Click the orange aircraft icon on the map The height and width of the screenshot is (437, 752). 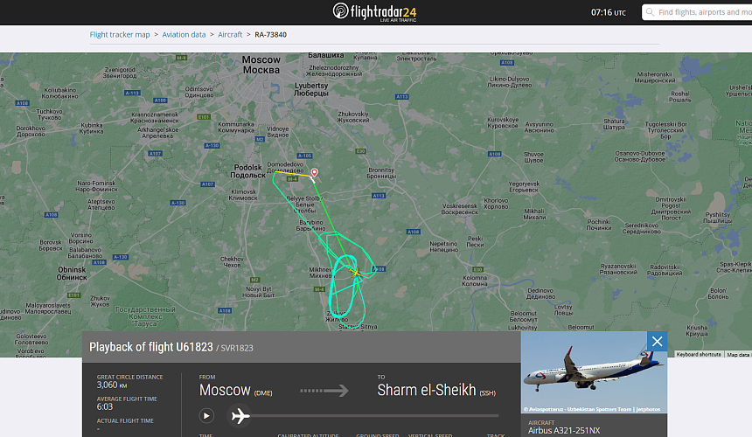[x=355, y=272]
